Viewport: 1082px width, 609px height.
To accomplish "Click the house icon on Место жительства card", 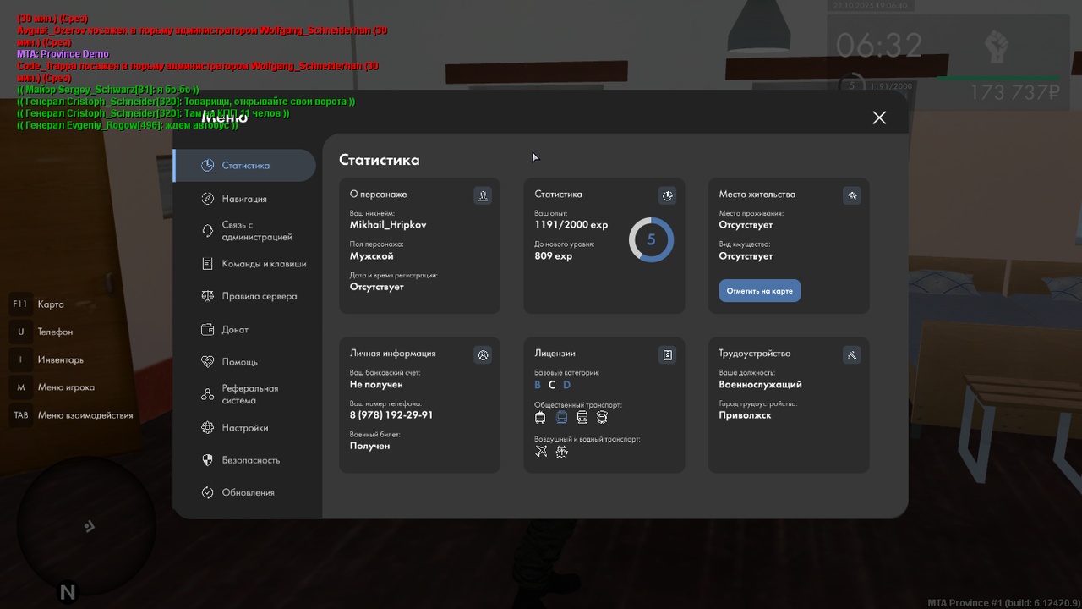I will pyautogui.click(x=852, y=195).
